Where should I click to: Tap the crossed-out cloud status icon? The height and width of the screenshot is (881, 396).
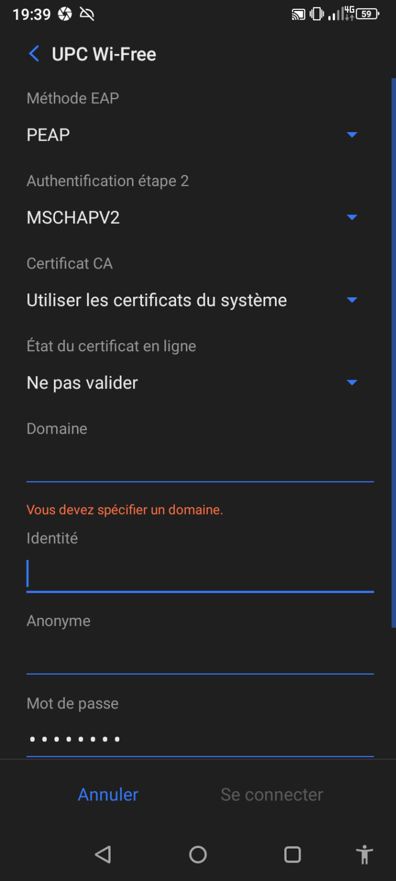point(87,14)
